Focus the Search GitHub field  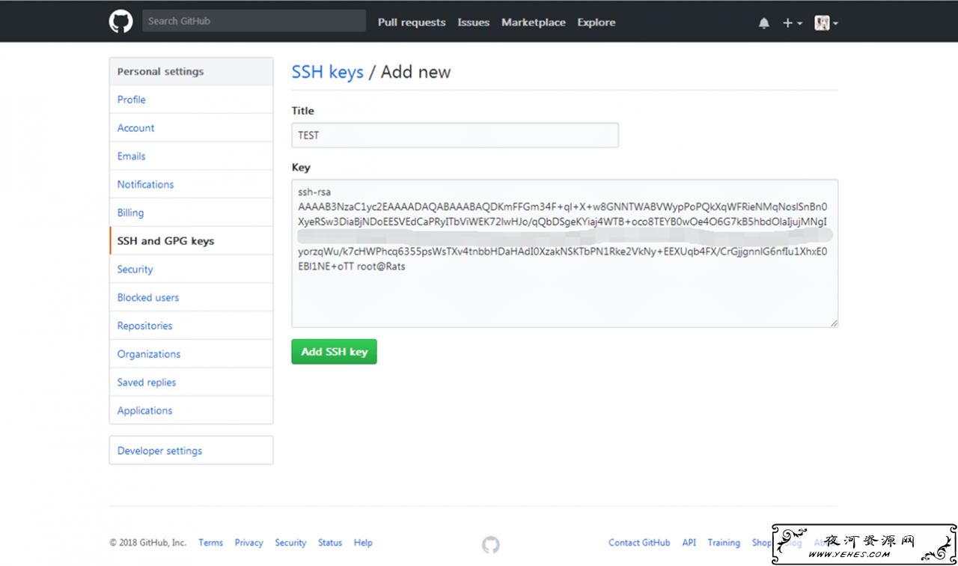coord(254,21)
